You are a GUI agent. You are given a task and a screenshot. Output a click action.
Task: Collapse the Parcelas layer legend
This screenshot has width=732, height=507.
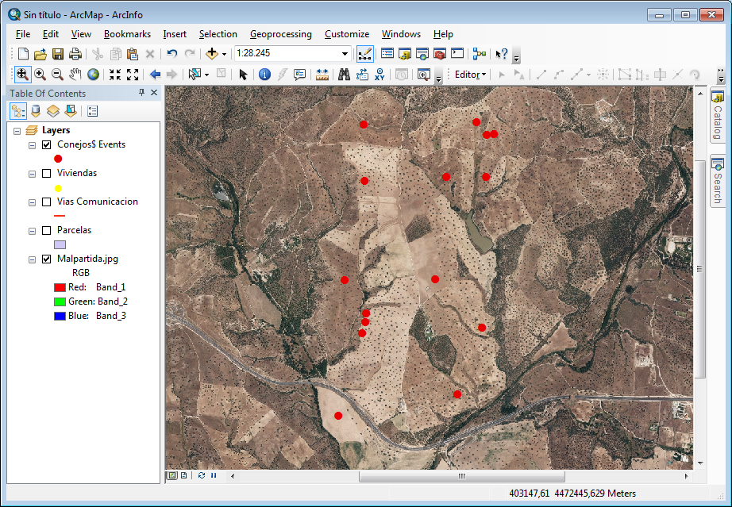click(x=32, y=231)
